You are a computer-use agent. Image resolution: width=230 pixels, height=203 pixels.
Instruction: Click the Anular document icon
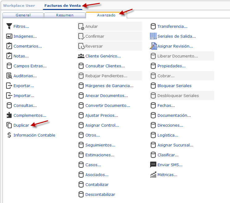(81, 27)
